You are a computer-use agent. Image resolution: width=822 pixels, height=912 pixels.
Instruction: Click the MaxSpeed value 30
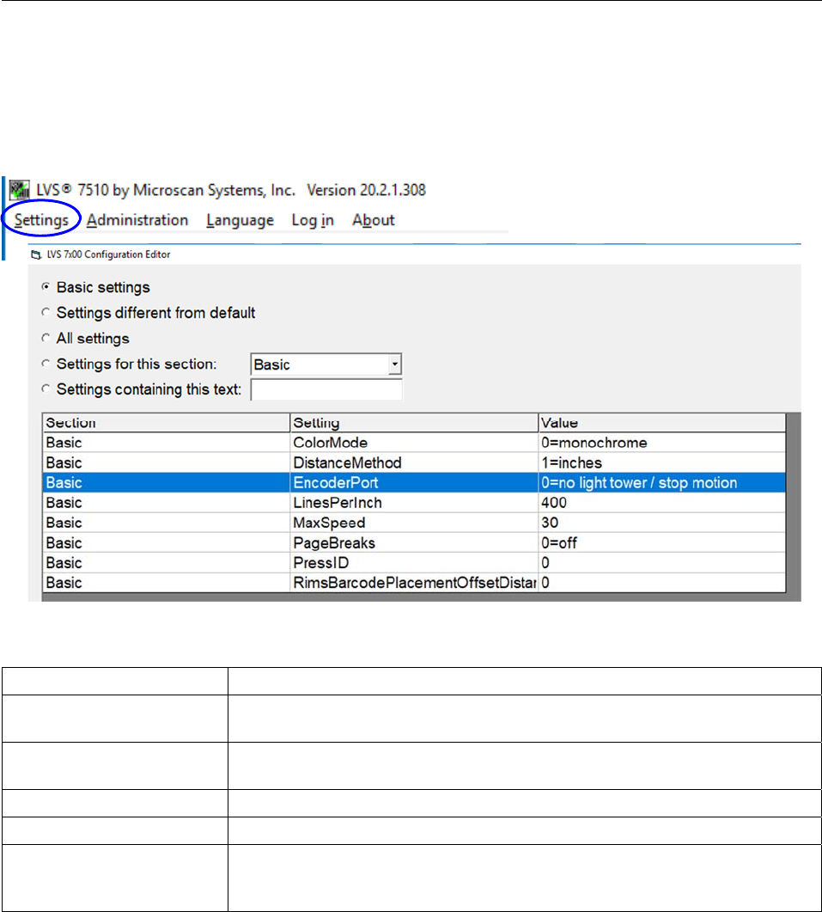(x=662, y=523)
